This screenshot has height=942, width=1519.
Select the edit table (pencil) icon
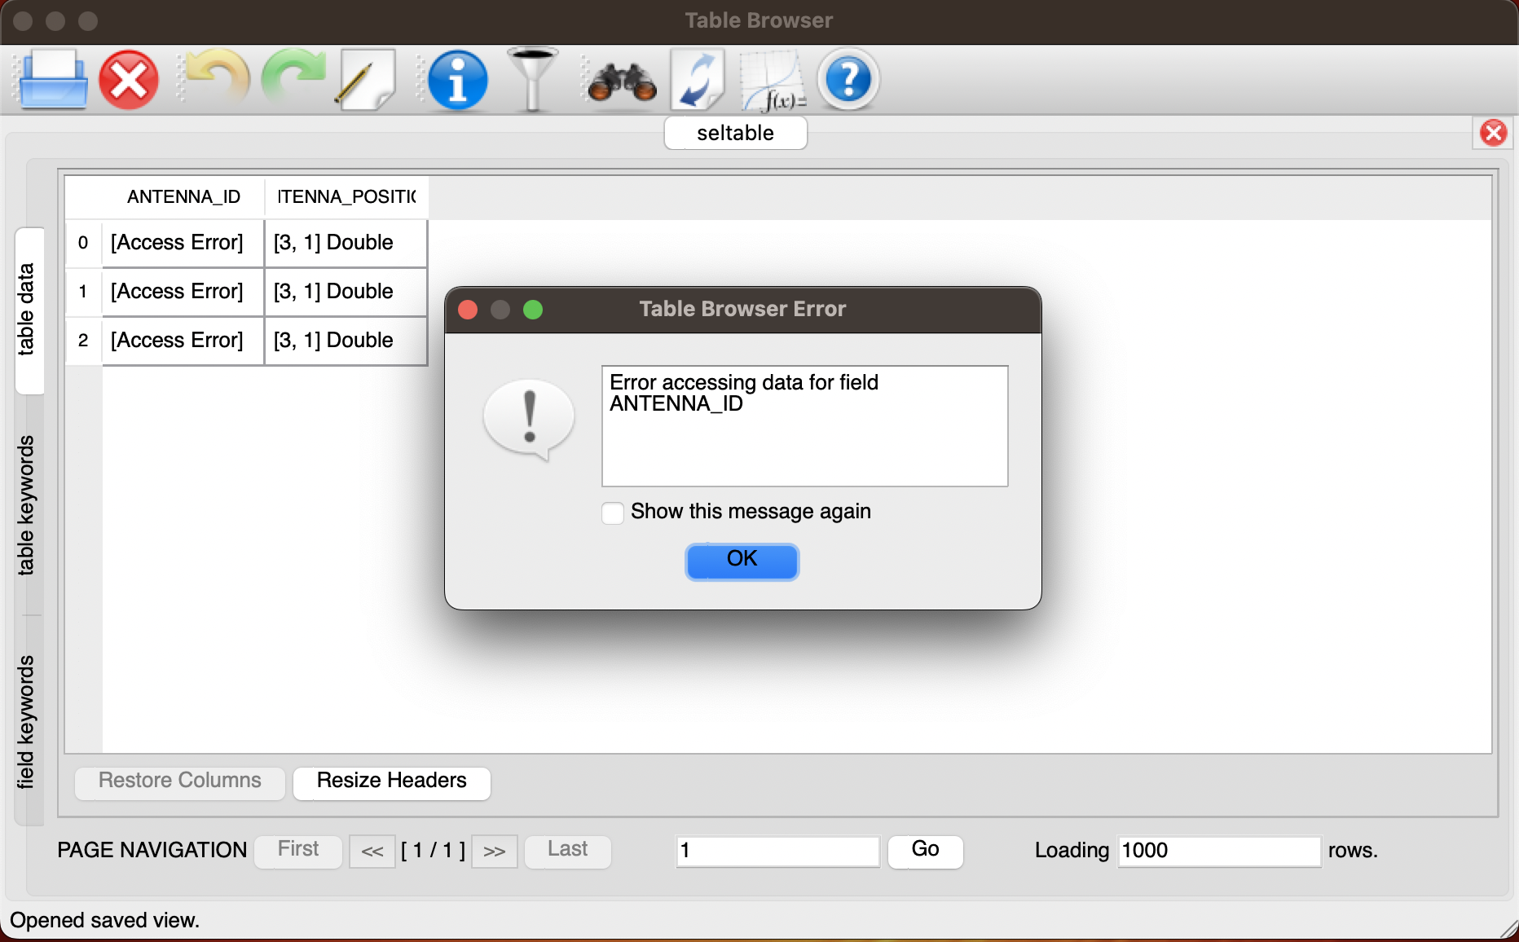click(x=364, y=79)
